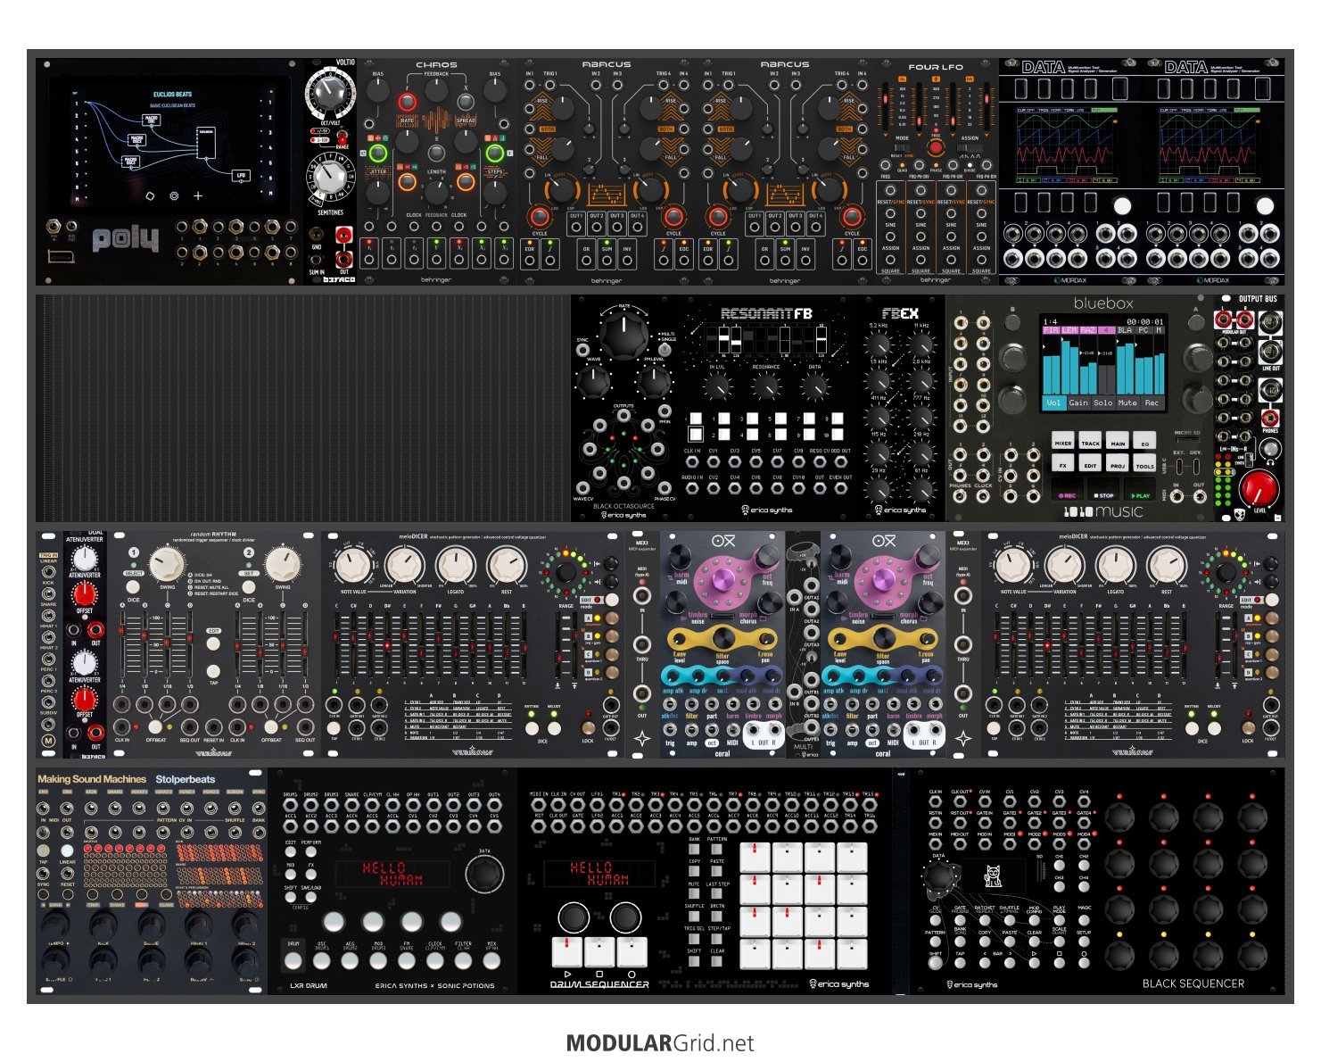Push the TAP button on Stolperbeats
This screenshot has height=1062, width=1321.
coord(43,850)
